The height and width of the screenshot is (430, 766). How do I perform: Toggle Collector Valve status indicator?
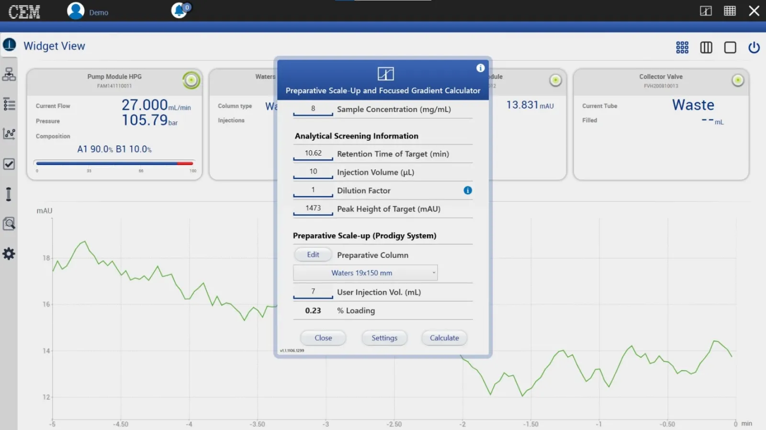pos(738,80)
